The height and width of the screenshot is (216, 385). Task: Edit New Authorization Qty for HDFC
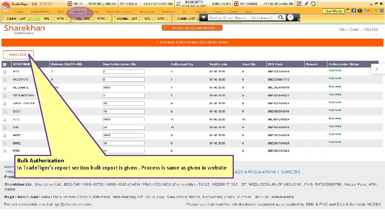click(123, 135)
